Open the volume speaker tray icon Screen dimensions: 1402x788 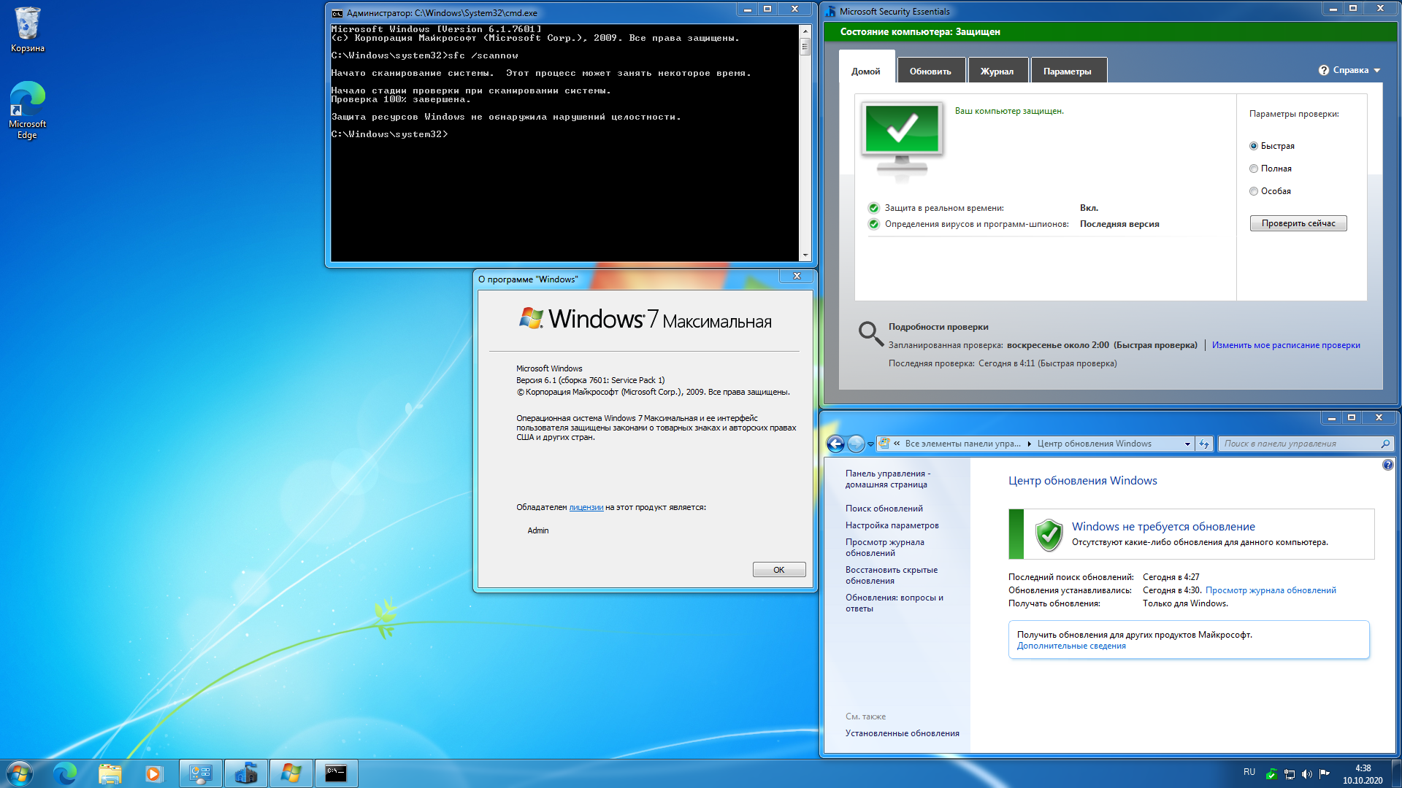tap(1307, 774)
